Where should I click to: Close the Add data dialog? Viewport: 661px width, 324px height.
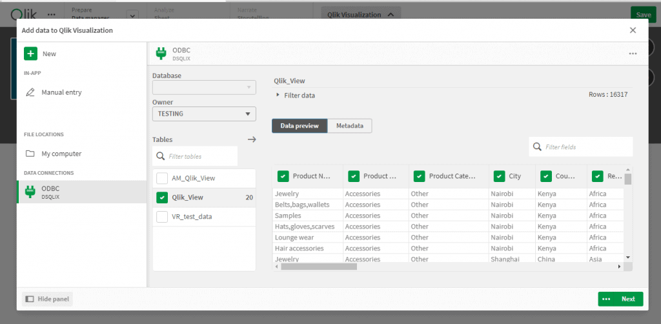pyautogui.click(x=633, y=30)
